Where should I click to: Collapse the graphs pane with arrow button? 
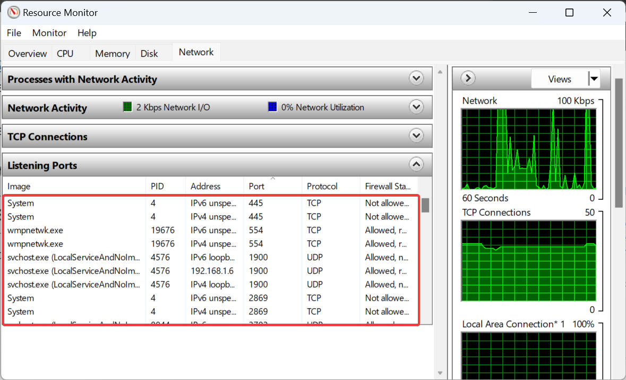pos(468,78)
